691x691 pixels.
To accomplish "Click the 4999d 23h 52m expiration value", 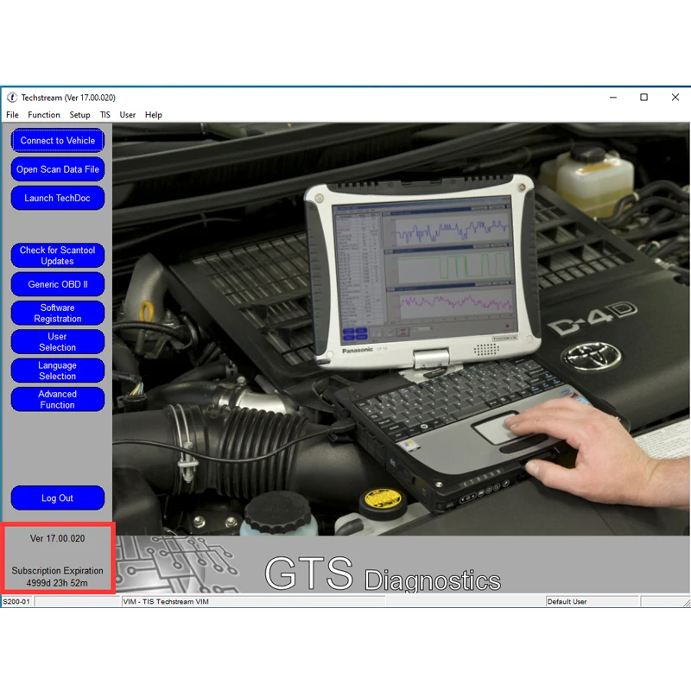I will (57, 583).
